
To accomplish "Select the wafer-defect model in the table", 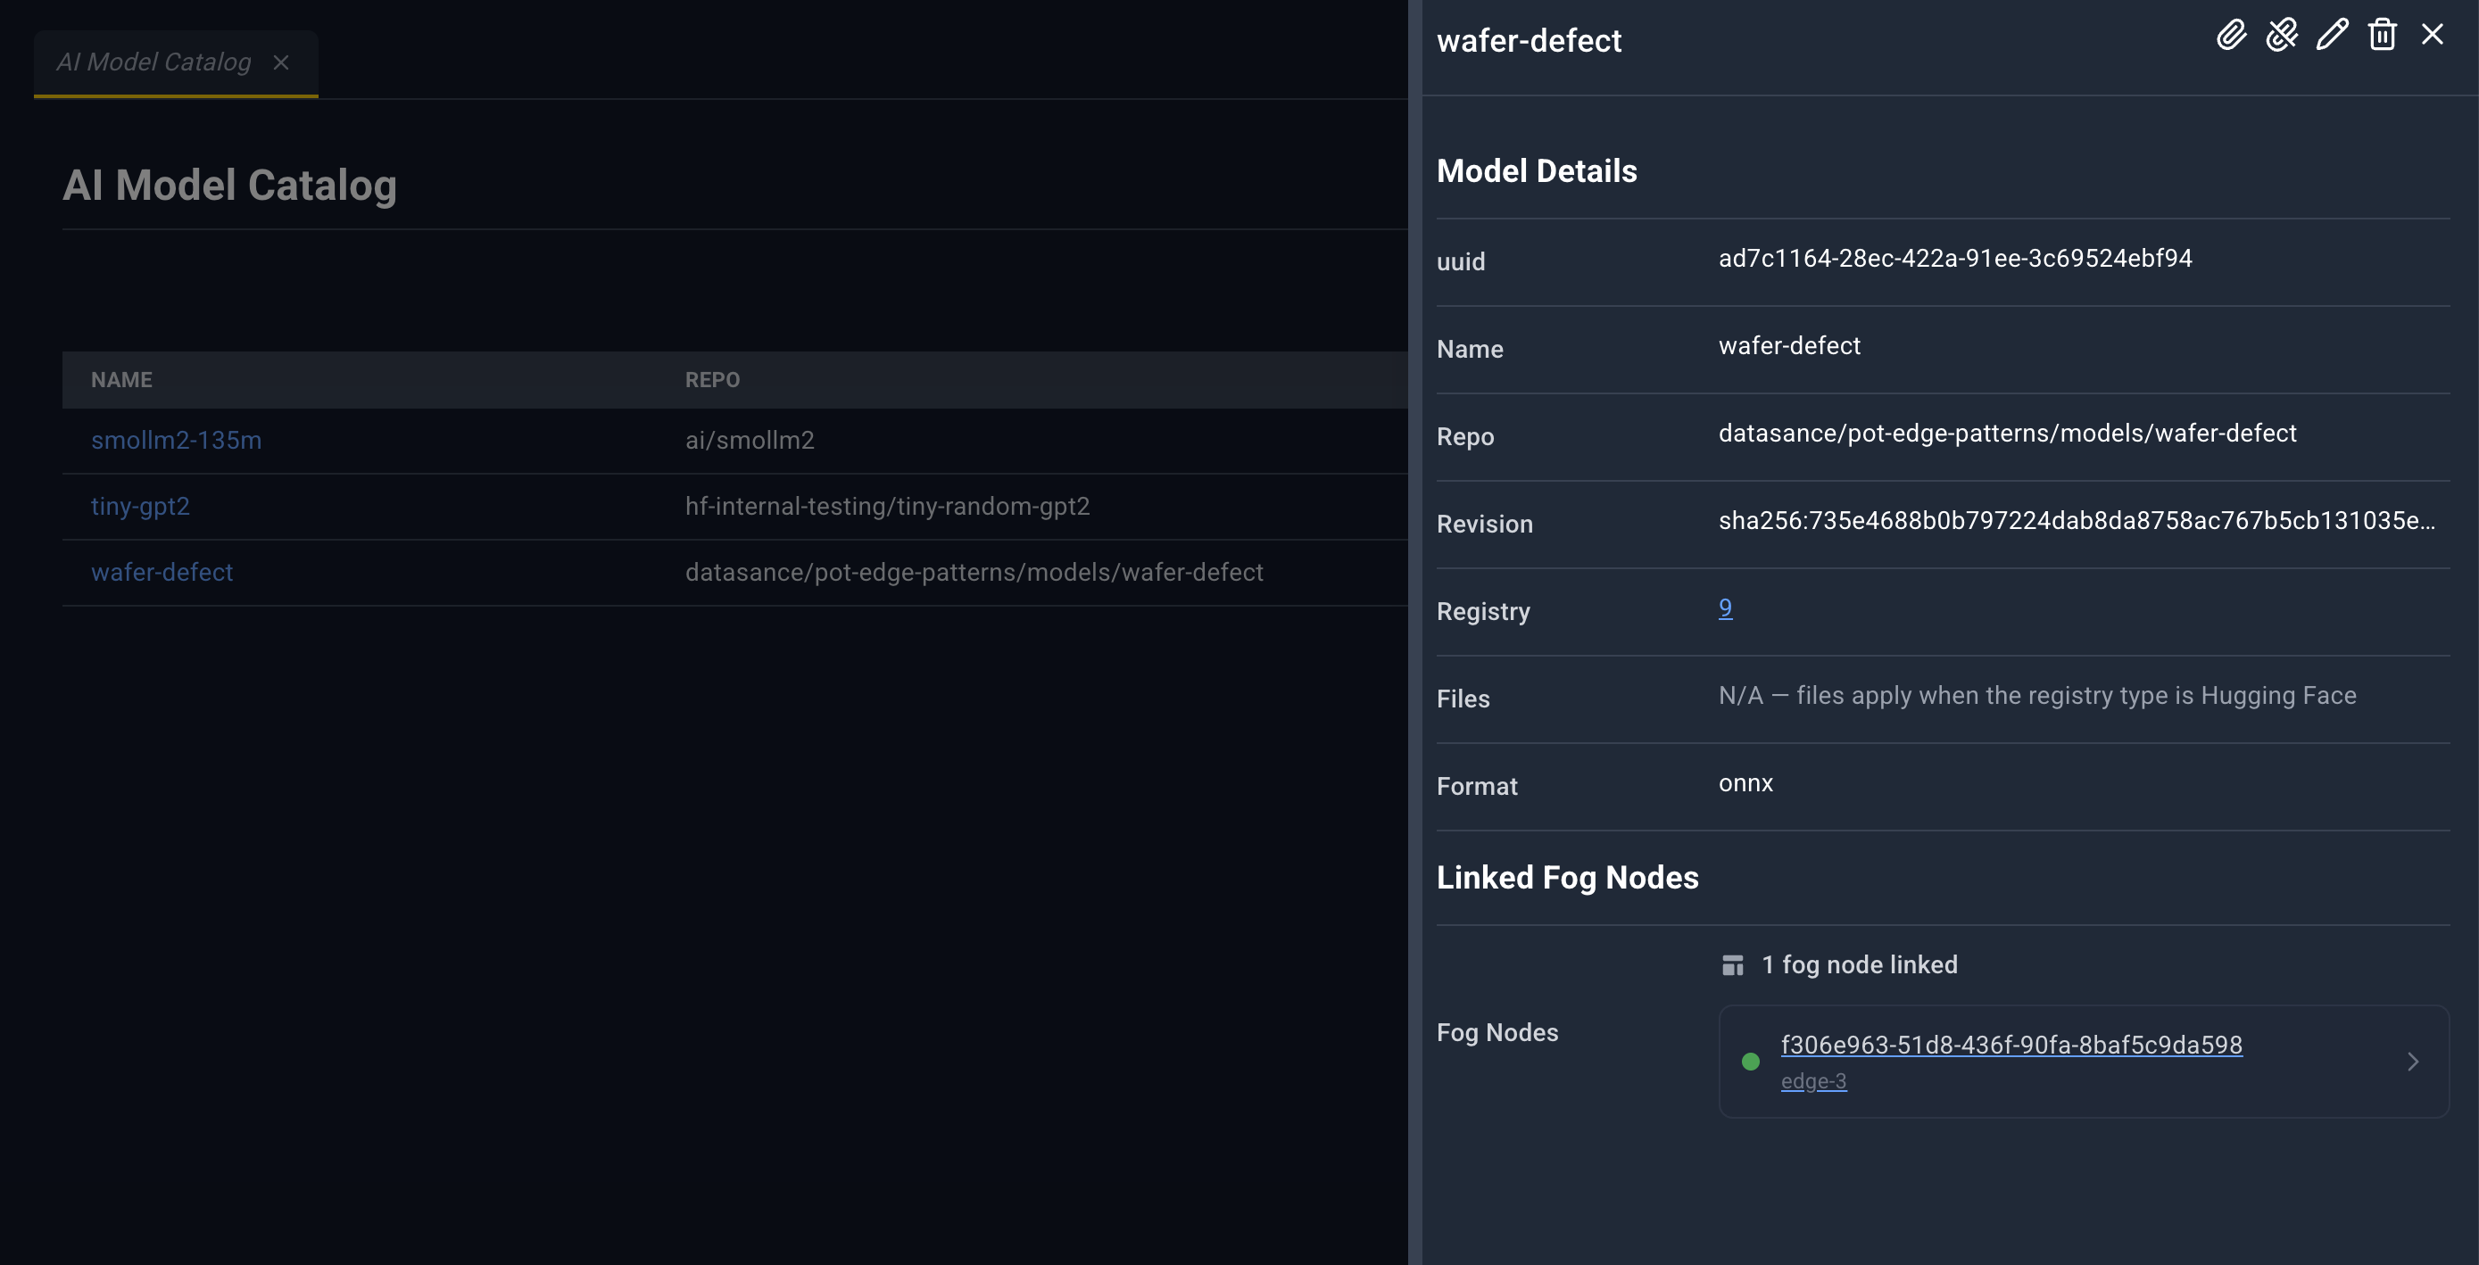I will 162,573.
